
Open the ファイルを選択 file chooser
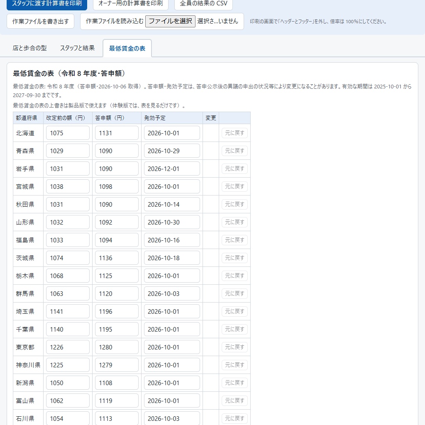click(x=170, y=21)
